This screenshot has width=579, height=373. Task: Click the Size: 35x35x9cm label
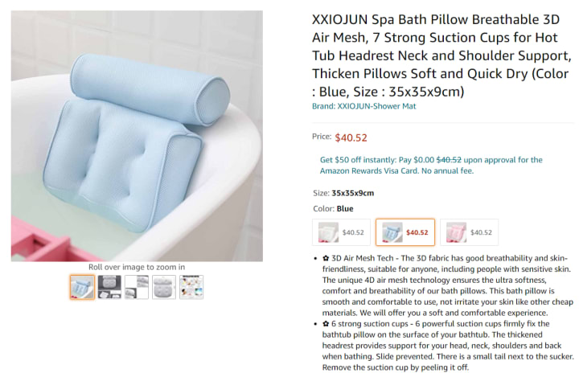(343, 193)
